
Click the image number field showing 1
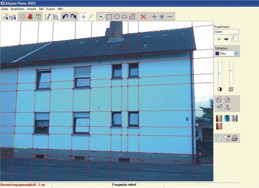[235, 39]
